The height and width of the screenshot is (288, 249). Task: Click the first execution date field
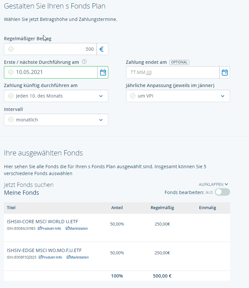pyautogui.click(x=52, y=72)
